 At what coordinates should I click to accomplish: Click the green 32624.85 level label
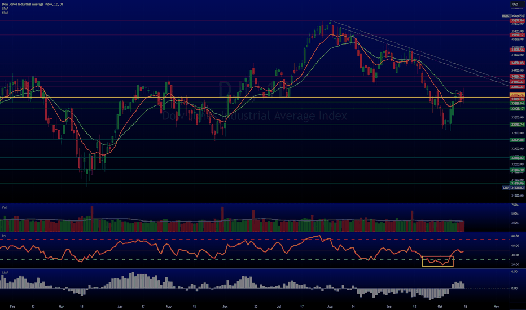tap(517, 140)
